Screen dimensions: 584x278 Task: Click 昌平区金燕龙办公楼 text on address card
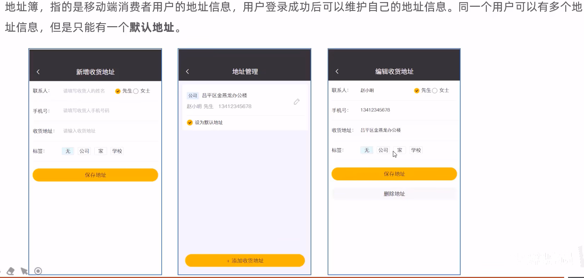click(x=224, y=96)
